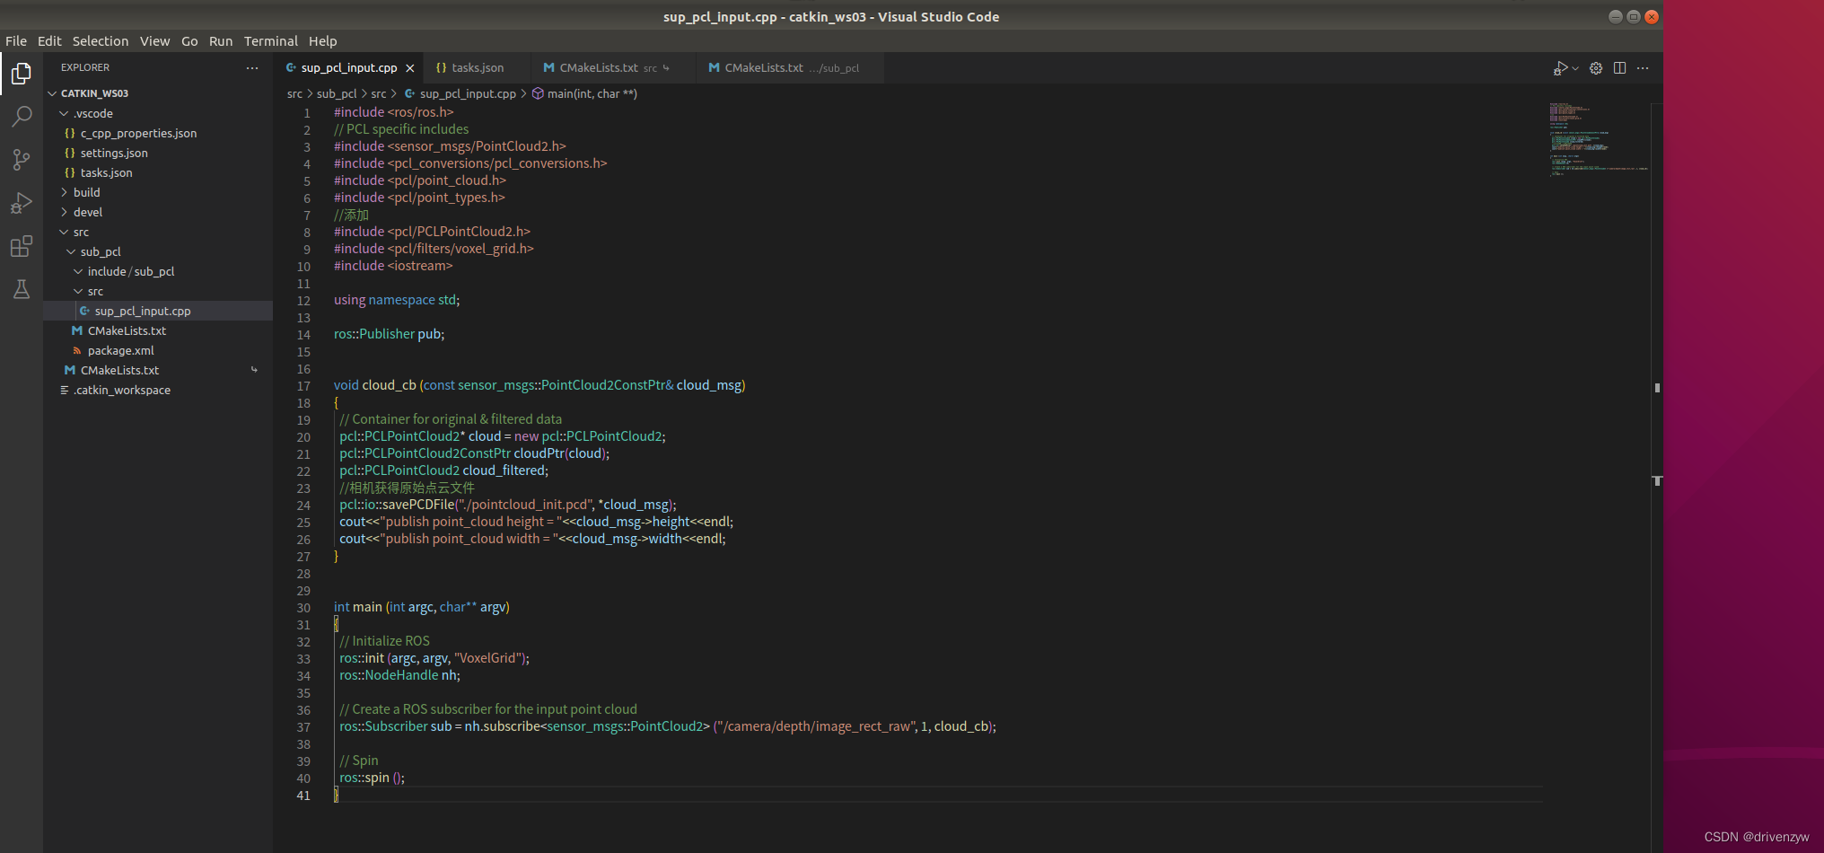Open the Extensions marketplace icon
This screenshot has width=1824, height=853.
[21, 246]
